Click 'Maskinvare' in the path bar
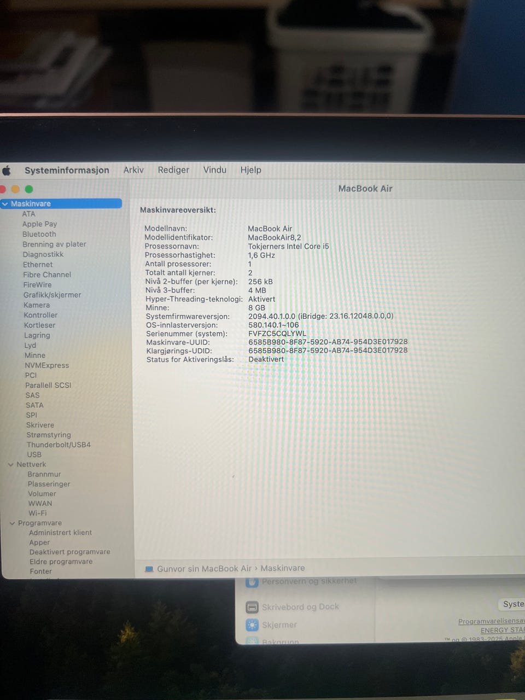This screenshot has height=700, width=525. tap(283, 568)
